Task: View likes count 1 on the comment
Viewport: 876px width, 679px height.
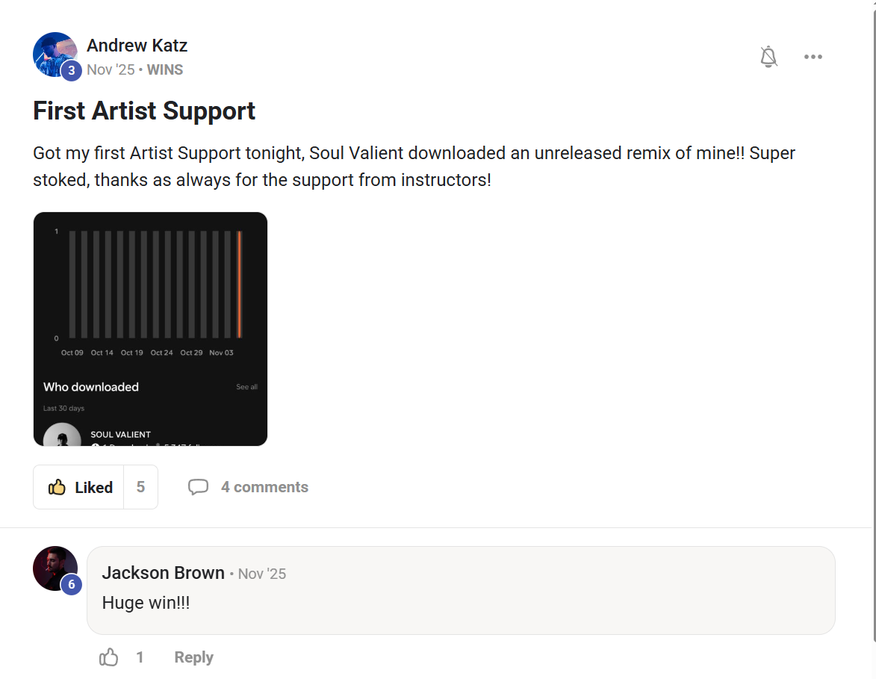Action: point(140,657)
